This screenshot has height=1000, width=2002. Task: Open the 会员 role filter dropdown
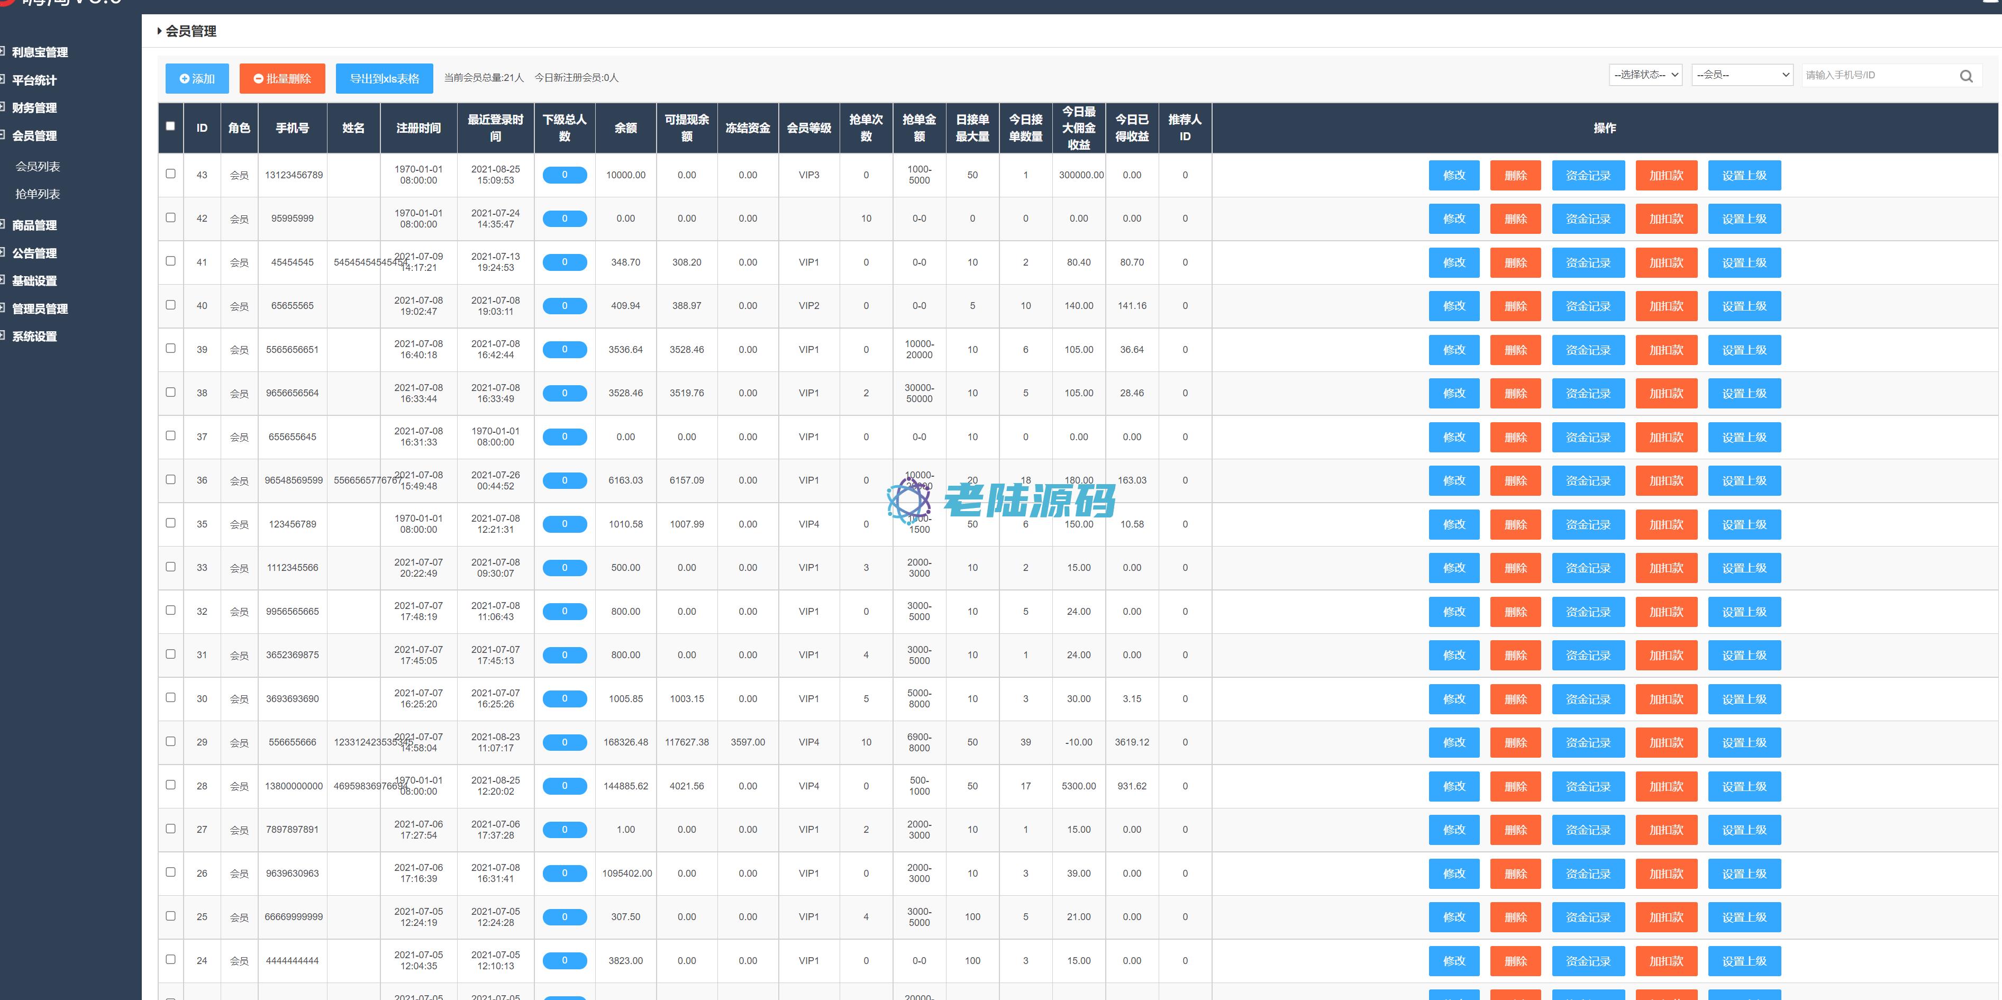point(1742,75)
